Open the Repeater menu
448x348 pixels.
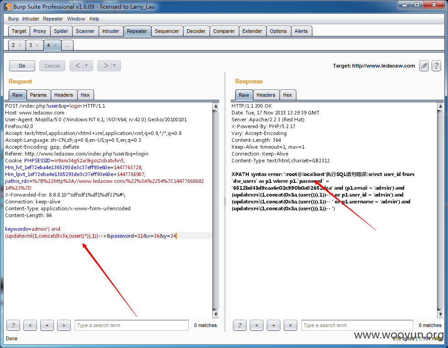(x=53, y=19)
